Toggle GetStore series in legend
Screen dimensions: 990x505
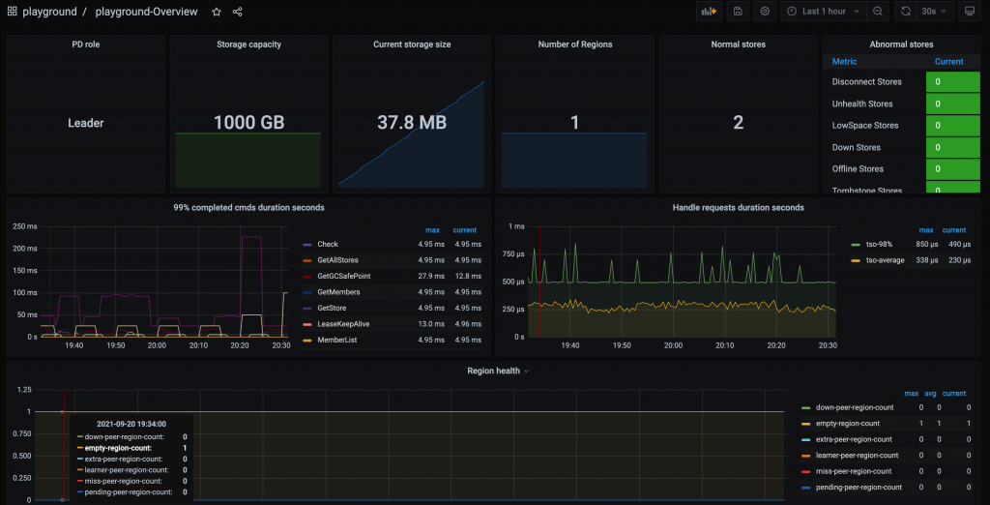coord(332,308)
